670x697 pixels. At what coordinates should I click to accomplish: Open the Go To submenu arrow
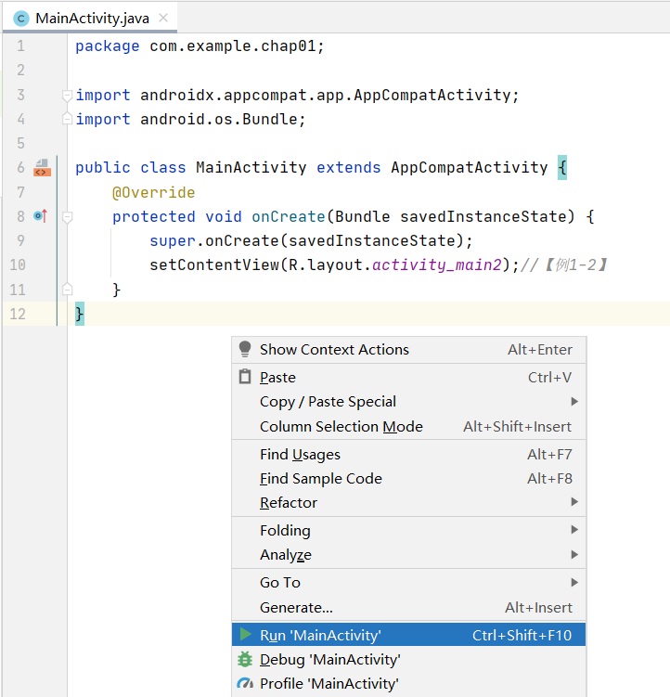pyautogui.click(x=574, y=582)
